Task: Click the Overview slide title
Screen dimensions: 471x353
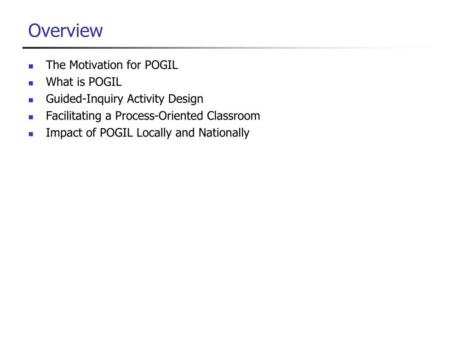Action: click(x=65, y=31)
